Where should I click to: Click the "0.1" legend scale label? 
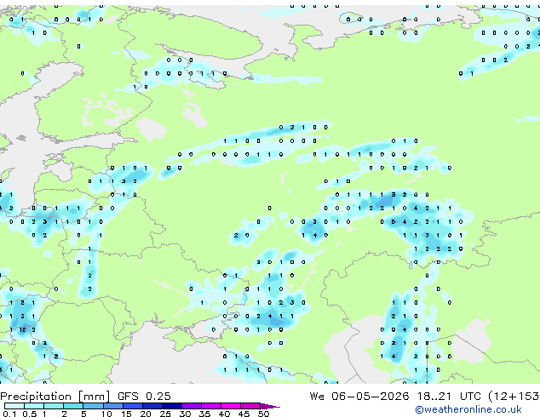pos(9,414)
